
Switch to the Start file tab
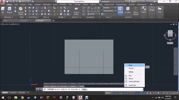click(6, 21)
